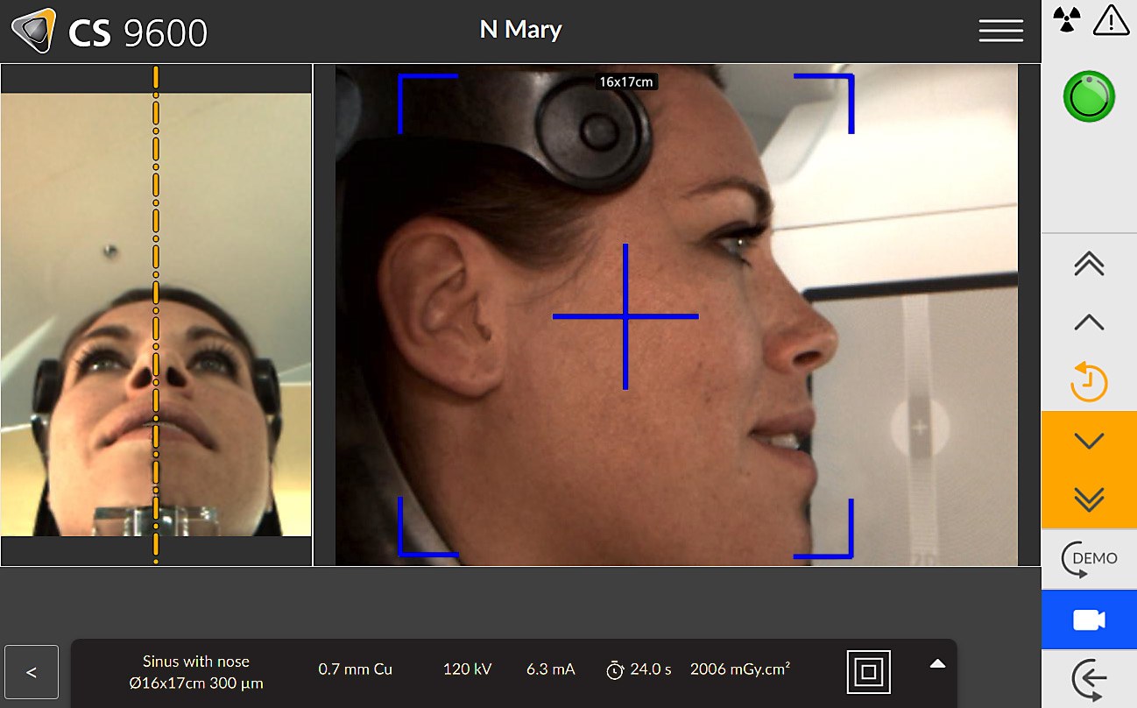
Task: Move unit down slowly with single chevron
Action: click(x=1089, y=441)
